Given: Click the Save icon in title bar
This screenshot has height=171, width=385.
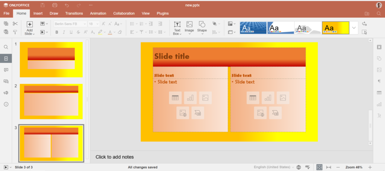Looking at the screenshot, I should 43,5.
